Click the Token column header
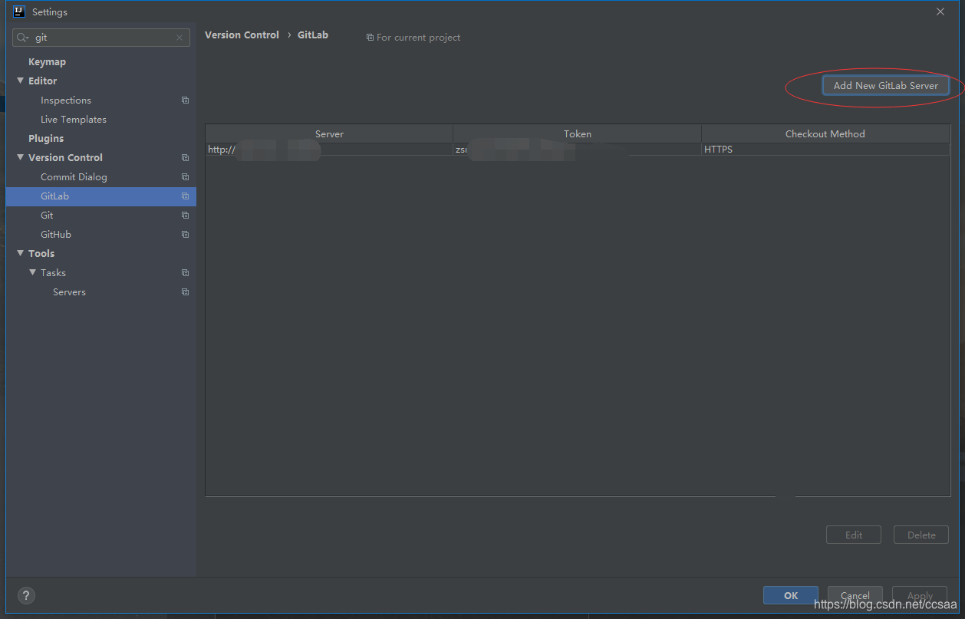 pyautogui.click(x=578, y=133)
